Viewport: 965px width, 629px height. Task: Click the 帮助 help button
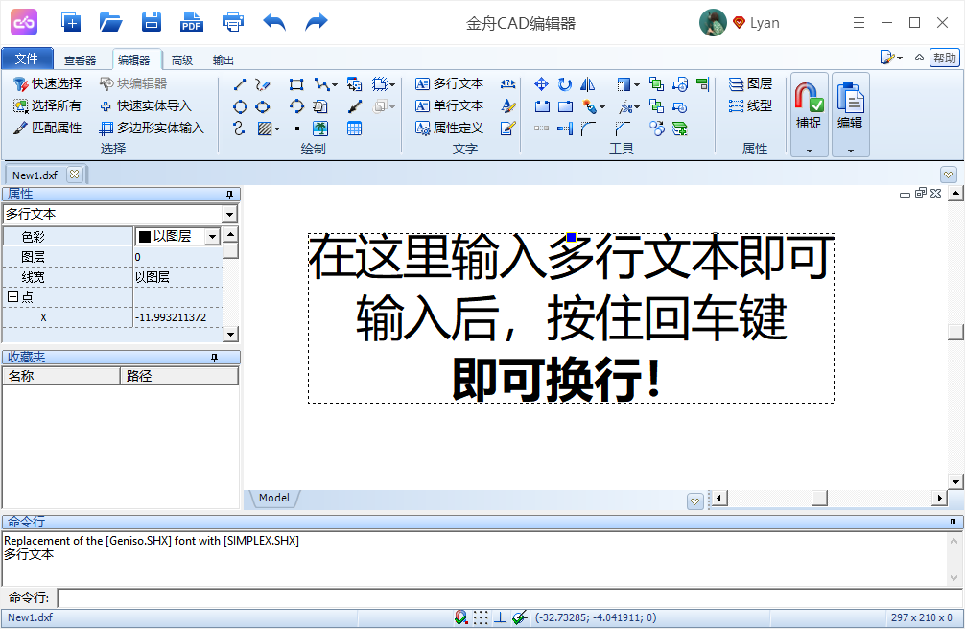point(945,58)
